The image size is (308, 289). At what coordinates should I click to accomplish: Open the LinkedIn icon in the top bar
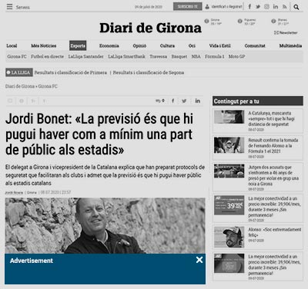[276, 7]
